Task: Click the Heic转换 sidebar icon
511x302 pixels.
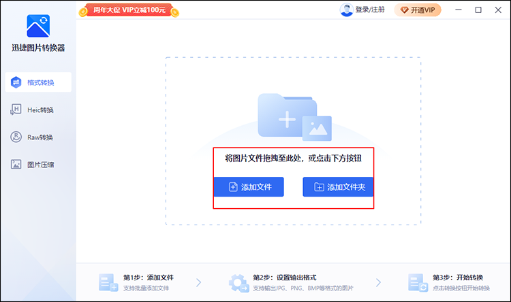Action: (x=16, y=110)
